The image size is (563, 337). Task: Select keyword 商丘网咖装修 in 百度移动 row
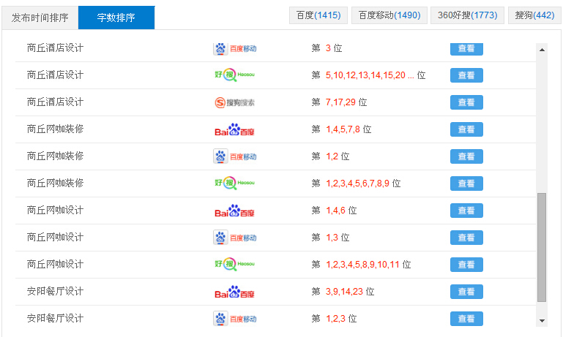pyautogui.click(x=56, y=156)
